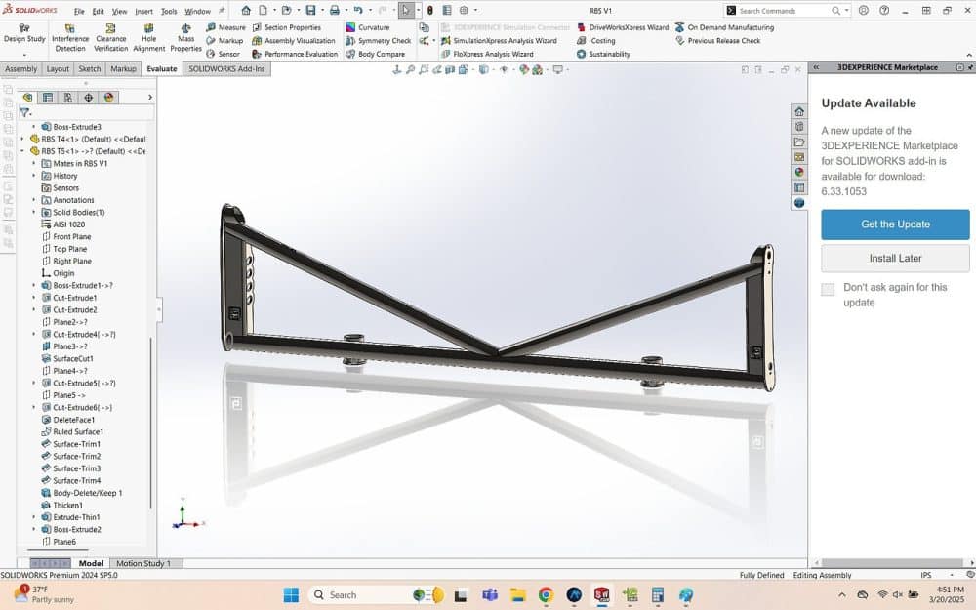Switch to Motion Study 1 tab
The width and height of the screenshot is (976, 610).
(142, 563)
